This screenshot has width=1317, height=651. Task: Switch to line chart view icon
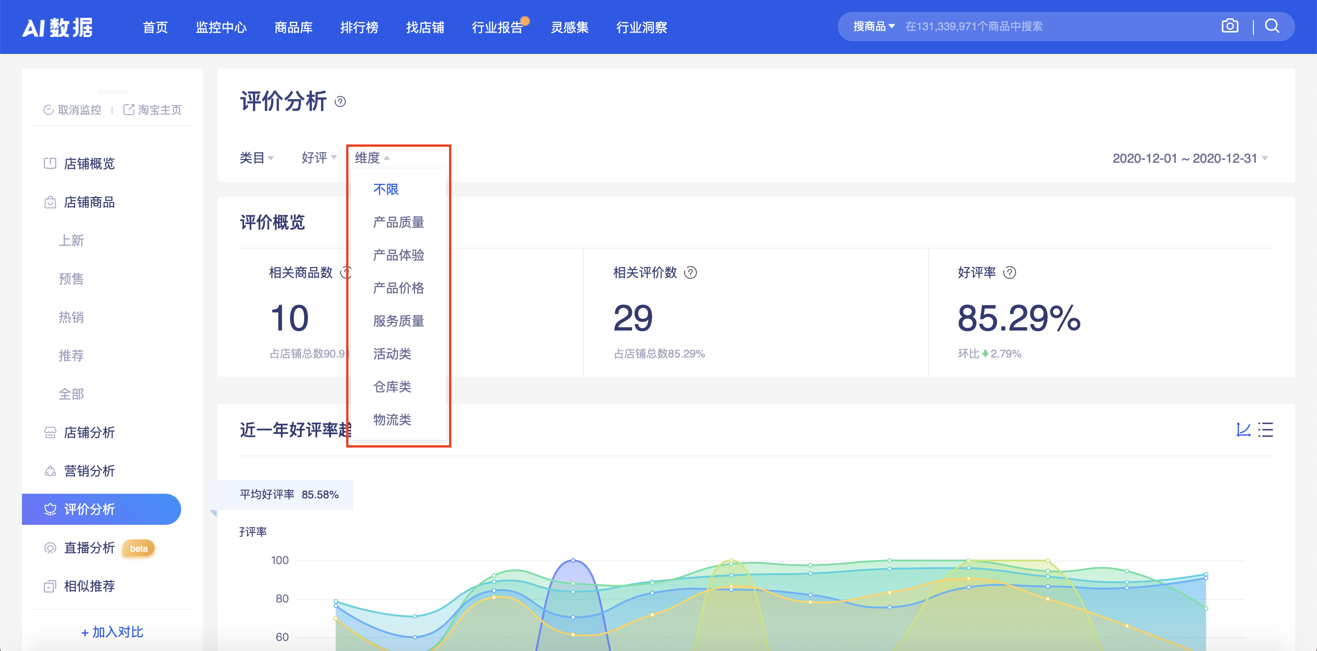[x=1243, y=430]
